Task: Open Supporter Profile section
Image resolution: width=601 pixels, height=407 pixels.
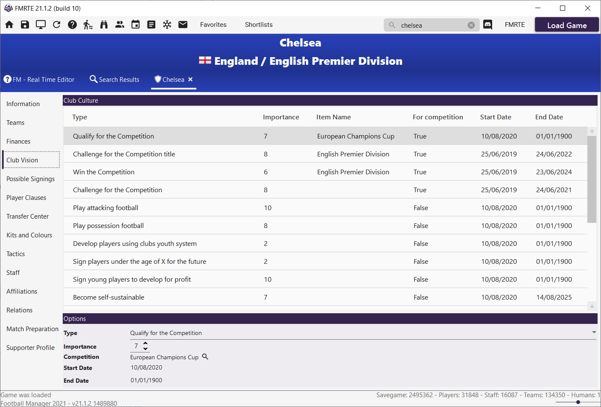Action: (x=31, y=348)
